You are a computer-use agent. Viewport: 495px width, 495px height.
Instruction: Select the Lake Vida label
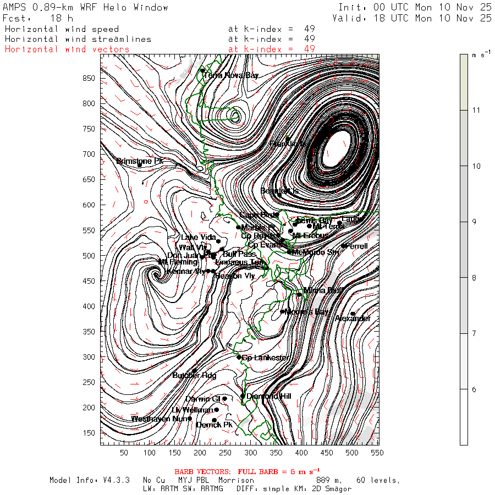coord(199,237)
